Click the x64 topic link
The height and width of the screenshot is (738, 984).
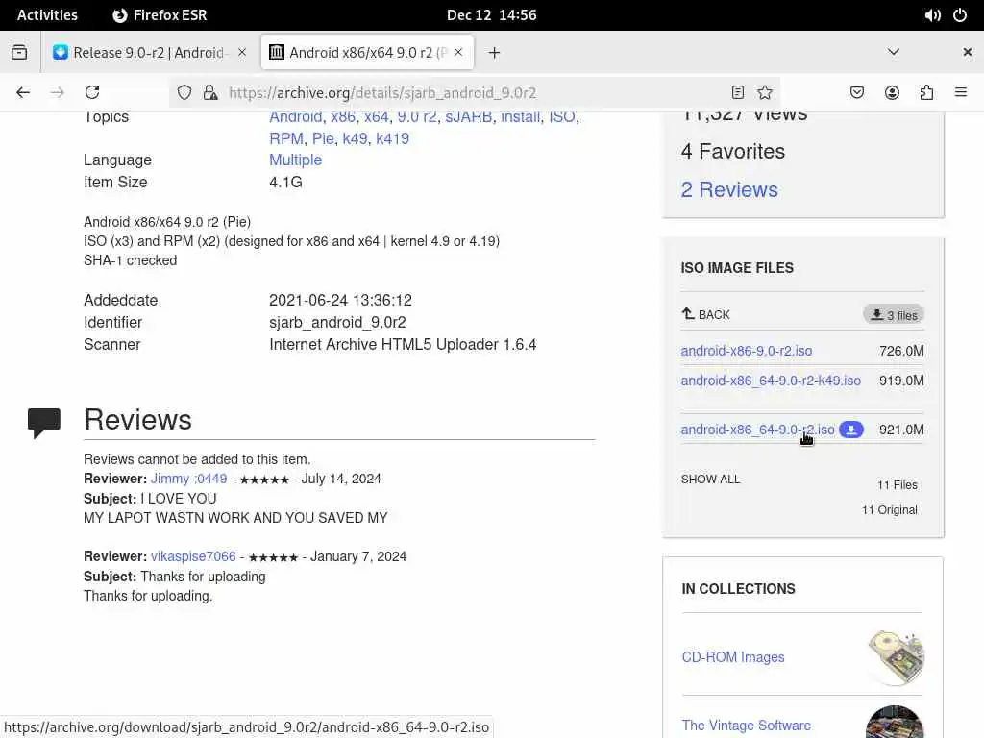tap(377, 117)
